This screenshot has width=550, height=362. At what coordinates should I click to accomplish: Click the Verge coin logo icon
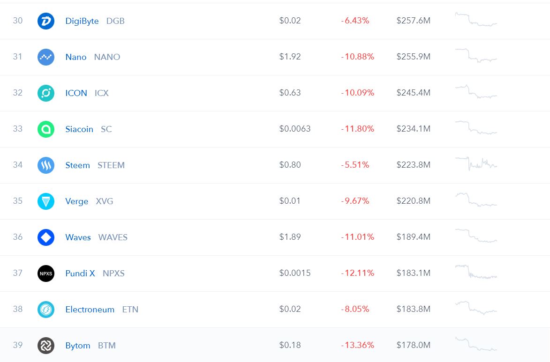(x=46, y=201)
